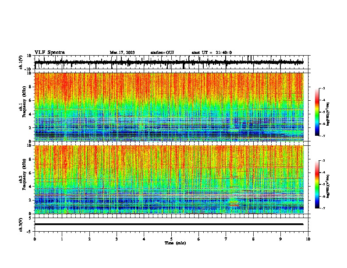This screenshot has width=347, height=268.
Task: Click time axis tick label "10"
Action: click(308, 239)
